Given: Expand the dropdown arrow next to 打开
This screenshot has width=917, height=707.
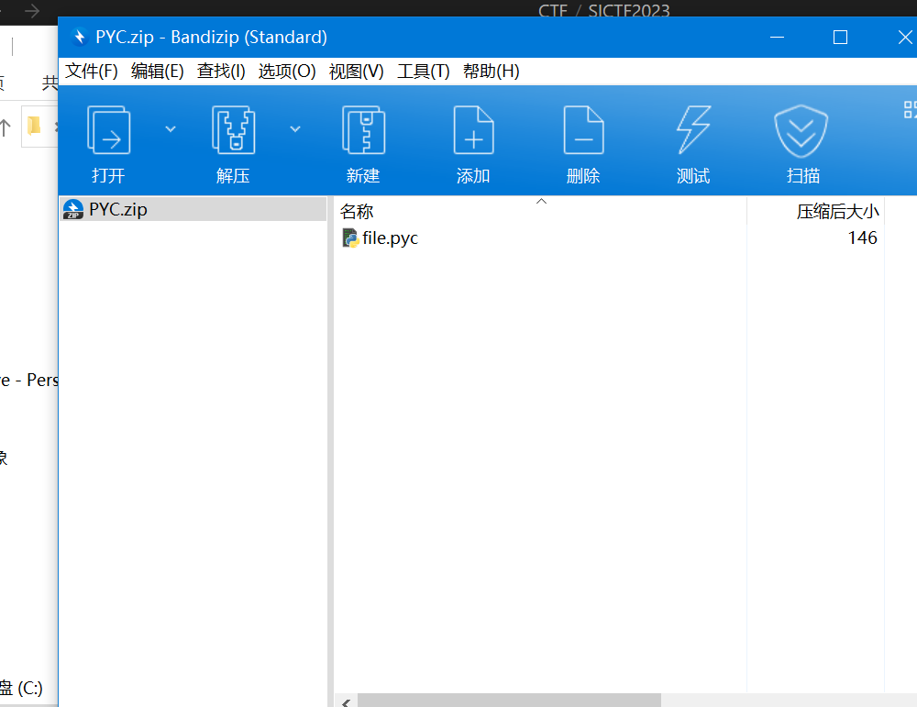Looking at the screenshot, I should (171, 128).
